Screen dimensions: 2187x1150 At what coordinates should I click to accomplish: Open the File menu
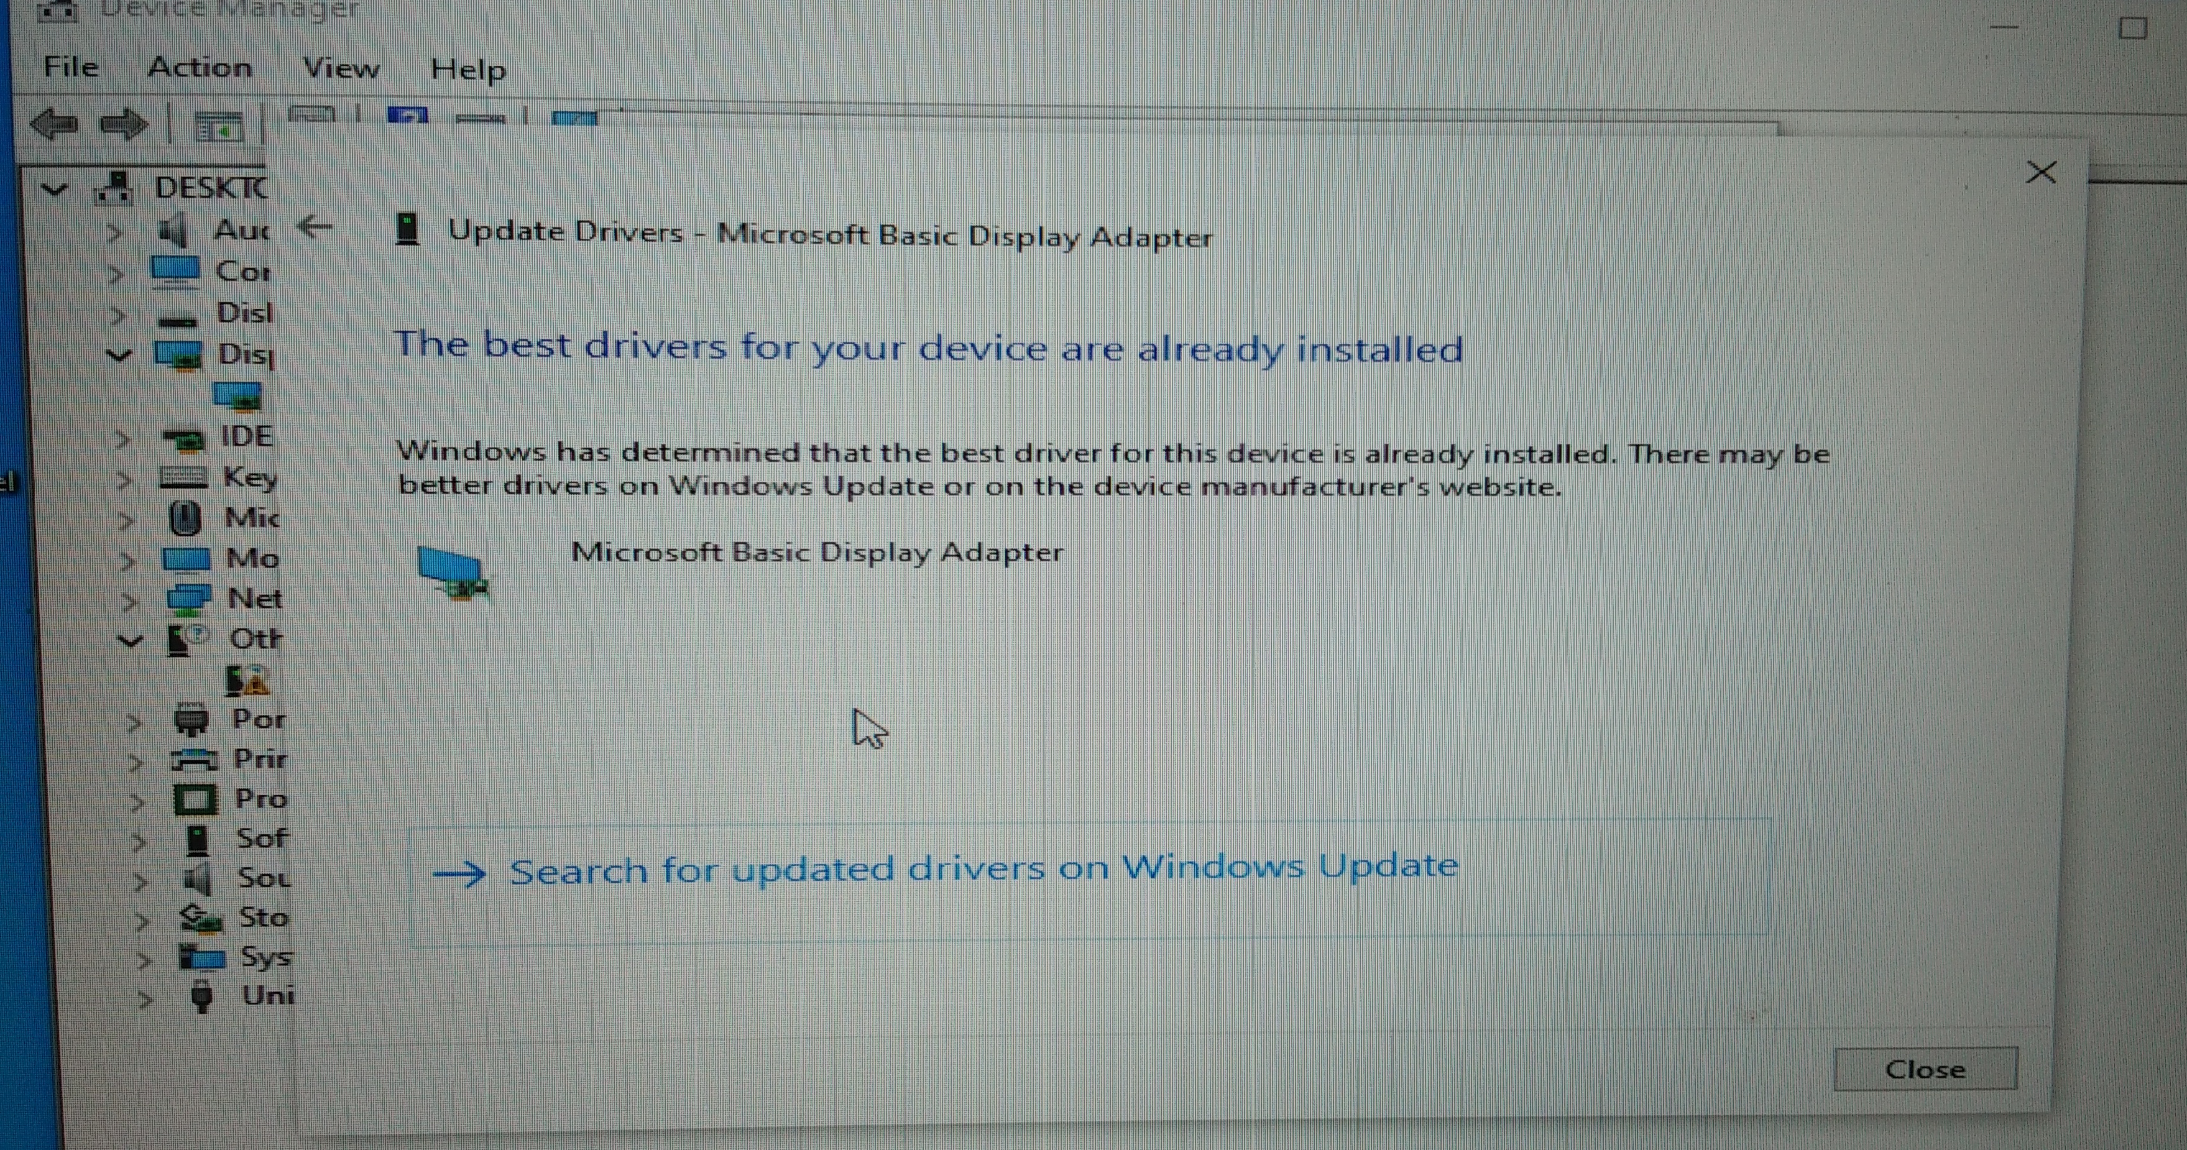[71, 66]
